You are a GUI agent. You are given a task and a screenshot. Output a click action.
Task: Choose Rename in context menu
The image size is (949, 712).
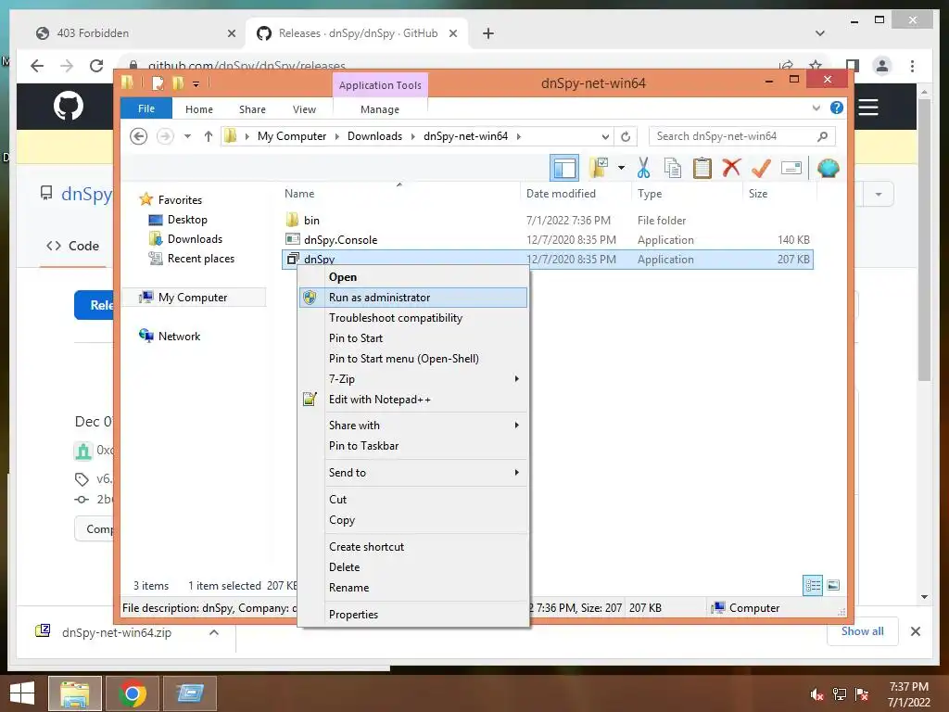coord(413,587)
